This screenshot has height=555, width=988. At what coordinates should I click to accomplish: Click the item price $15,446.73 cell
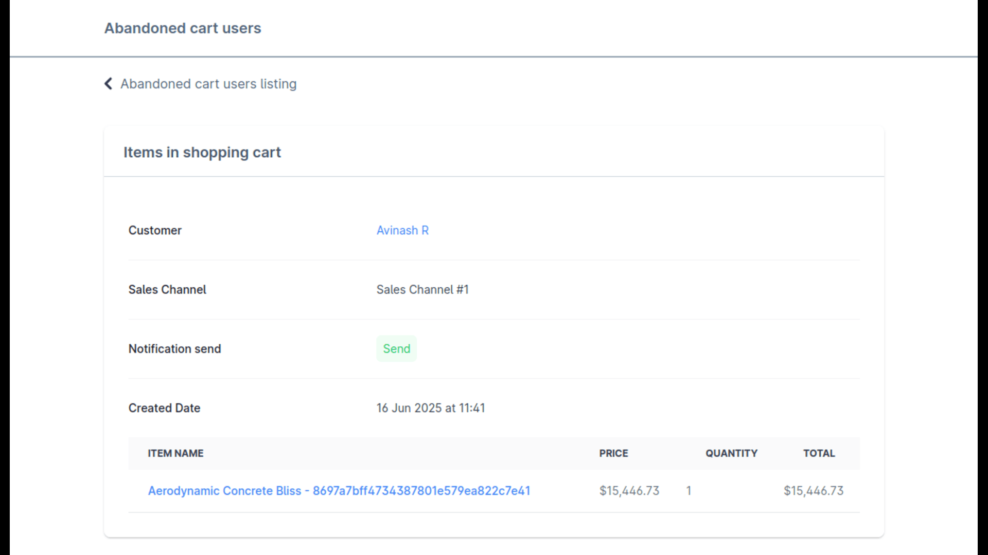tap(629, 491)
